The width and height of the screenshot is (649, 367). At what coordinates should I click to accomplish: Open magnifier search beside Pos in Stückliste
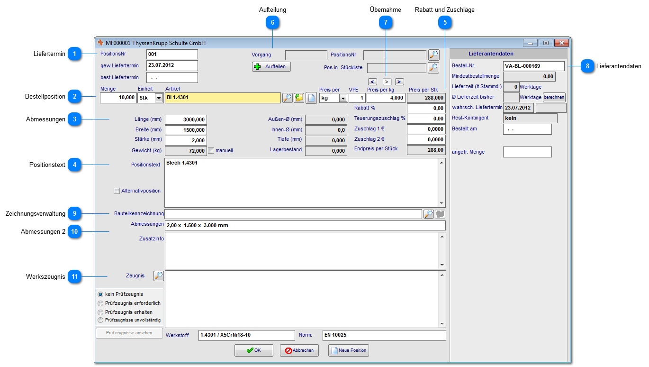tap(433, 68)
